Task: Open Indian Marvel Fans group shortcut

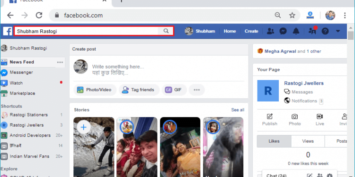Action: click(x=25, y=156)
